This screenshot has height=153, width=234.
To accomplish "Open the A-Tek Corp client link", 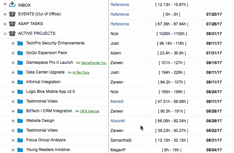I will tap(81, 72).
